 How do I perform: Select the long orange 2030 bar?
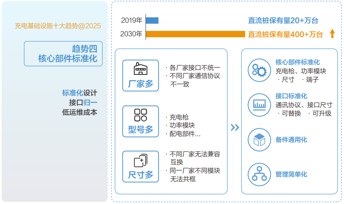click(x=195, y=34)
